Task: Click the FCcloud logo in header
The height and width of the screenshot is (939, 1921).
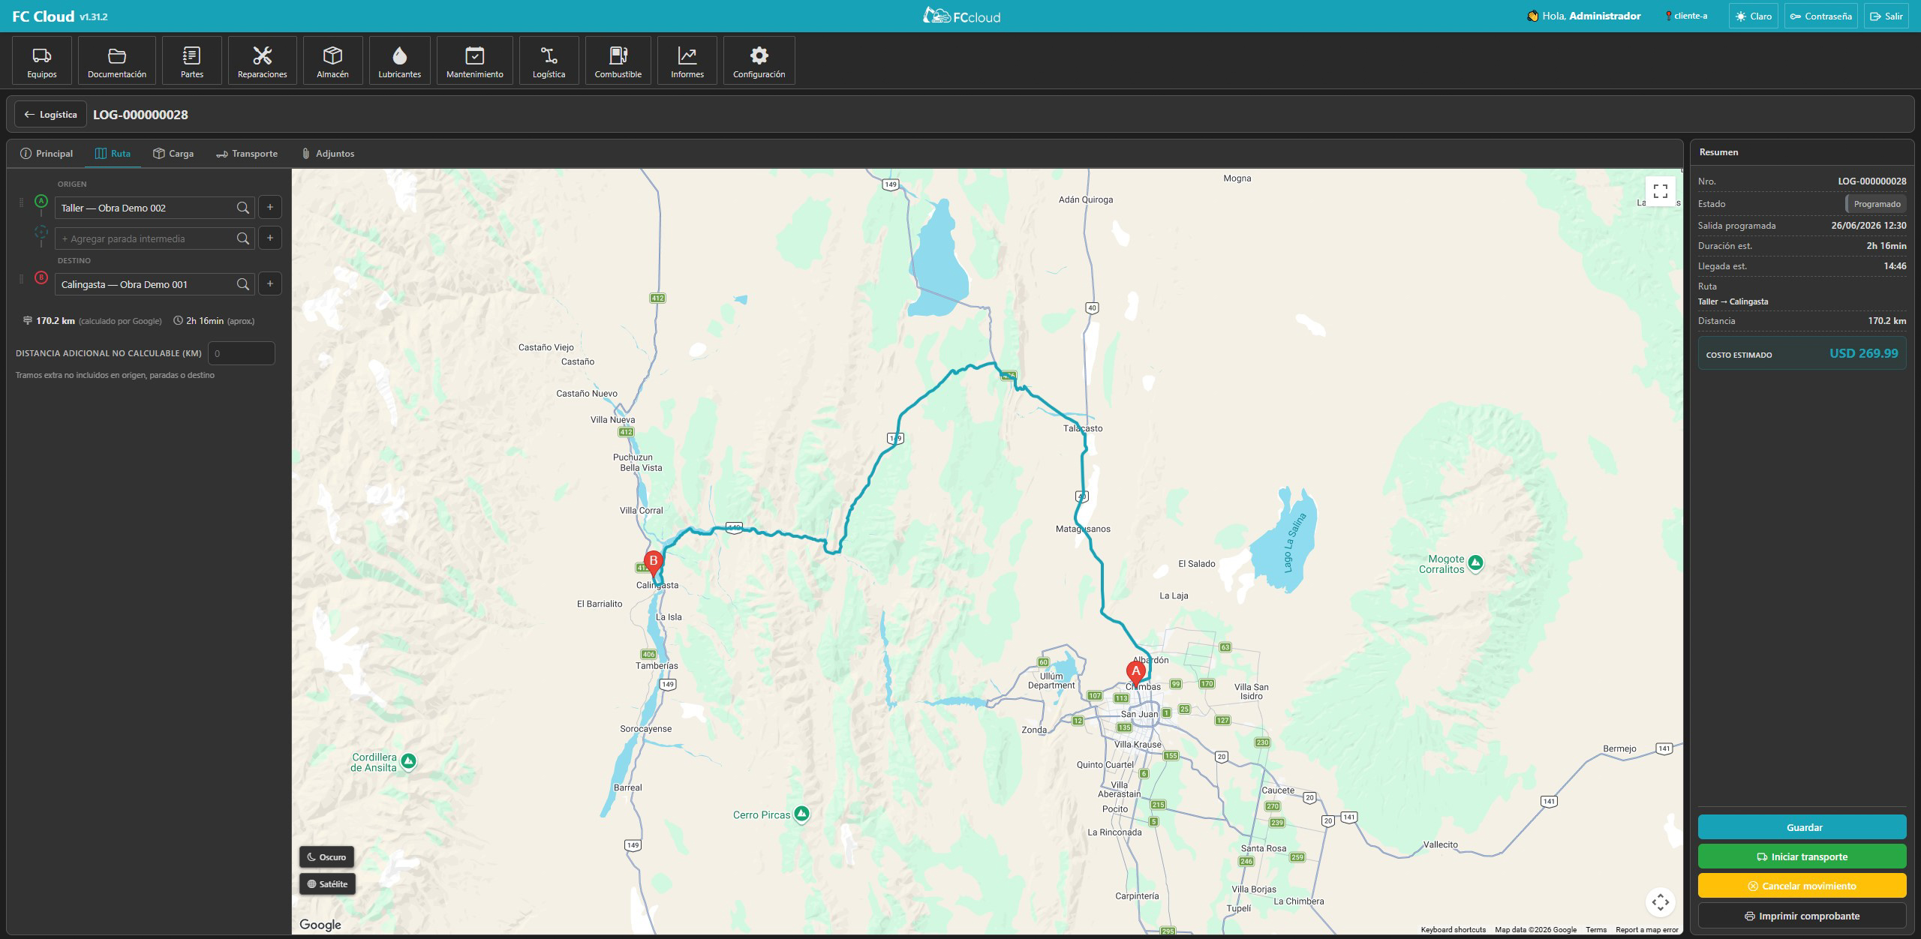Action: point(961,16)
